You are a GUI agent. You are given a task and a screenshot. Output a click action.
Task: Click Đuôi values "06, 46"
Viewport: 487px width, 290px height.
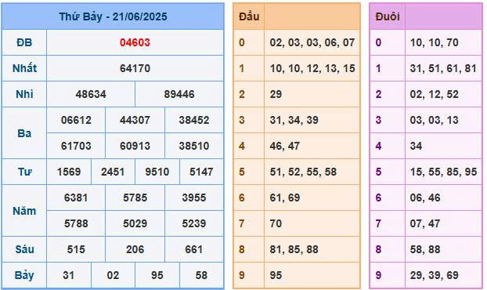425,198
